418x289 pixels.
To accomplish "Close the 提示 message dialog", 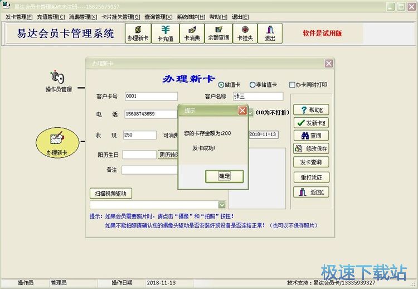I will [242, 110].
